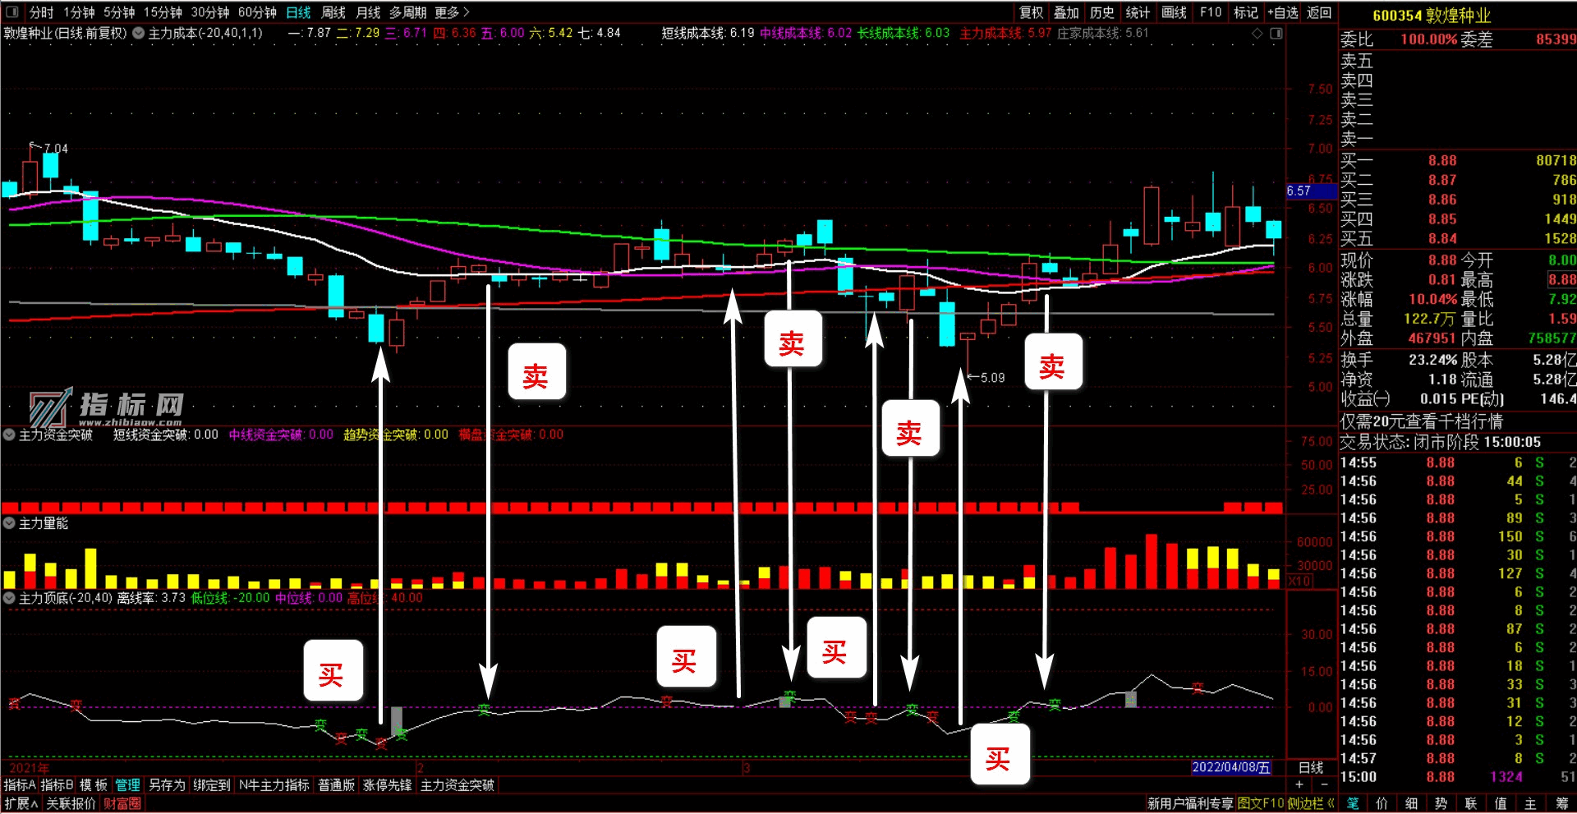
Task: Click the diamond icon in the main chart header
Action: 1257,34
